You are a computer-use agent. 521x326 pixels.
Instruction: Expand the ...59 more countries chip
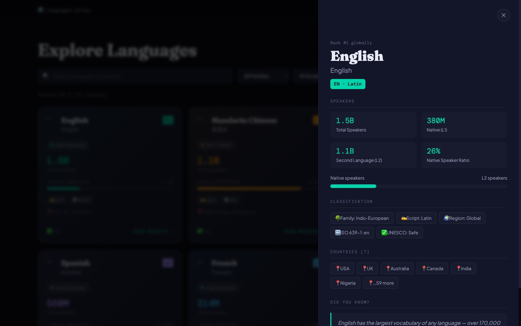(381, 283)
